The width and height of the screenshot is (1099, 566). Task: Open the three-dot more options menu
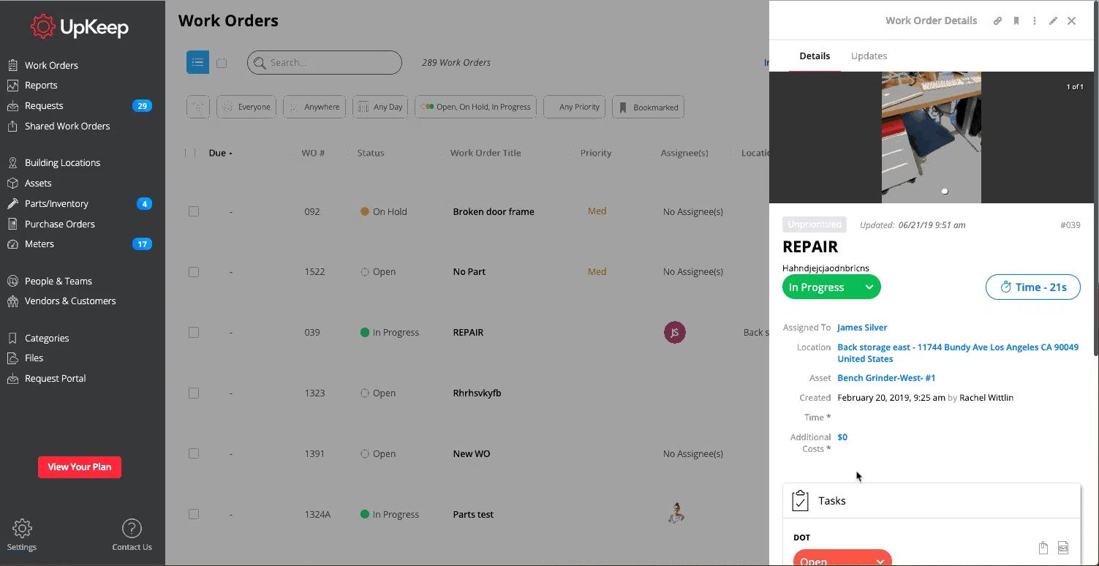pyautogui.click(x=1035, y=21)
